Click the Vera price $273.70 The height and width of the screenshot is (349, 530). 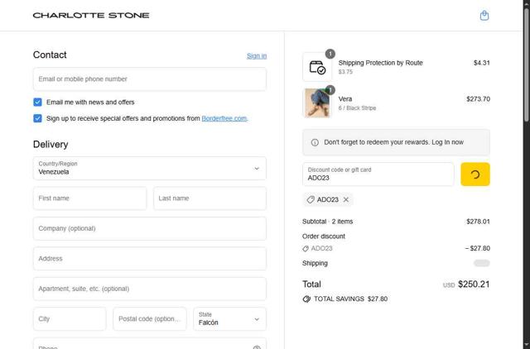pyautogui.click(x=478, y=99)
